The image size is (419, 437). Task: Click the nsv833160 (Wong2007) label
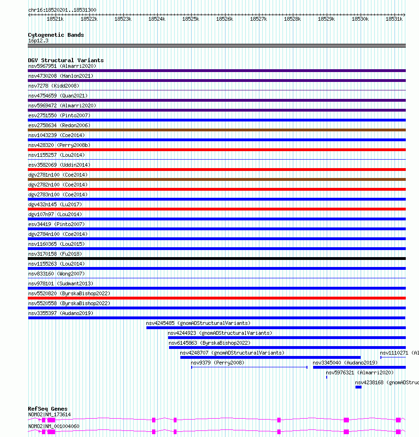pyautogui.click(x=56, y=274)
